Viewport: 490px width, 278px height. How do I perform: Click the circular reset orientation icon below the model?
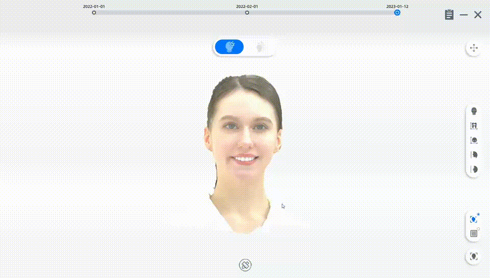click(246, 265)
